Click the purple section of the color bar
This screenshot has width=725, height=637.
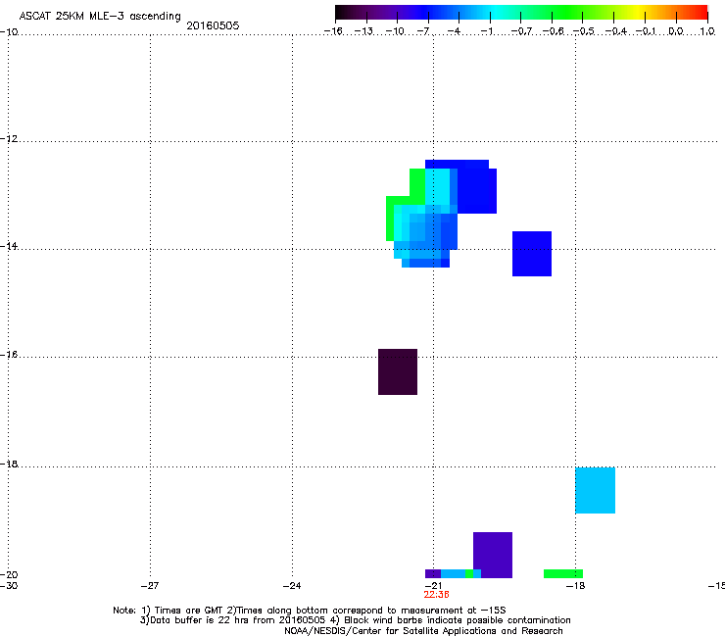click(386, 12)
